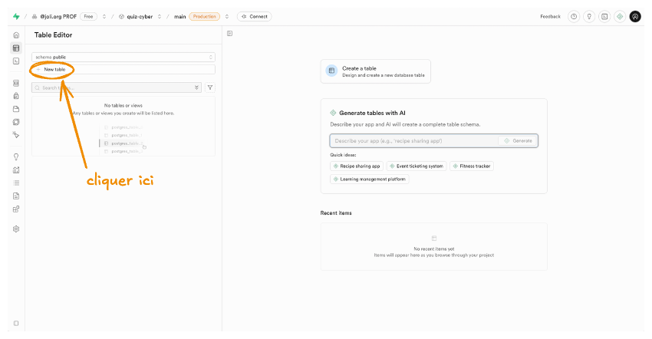This screenshot has width=652, height=339.
Task: Open the SQL Editor sidebar icon
Action: point(16,61)
